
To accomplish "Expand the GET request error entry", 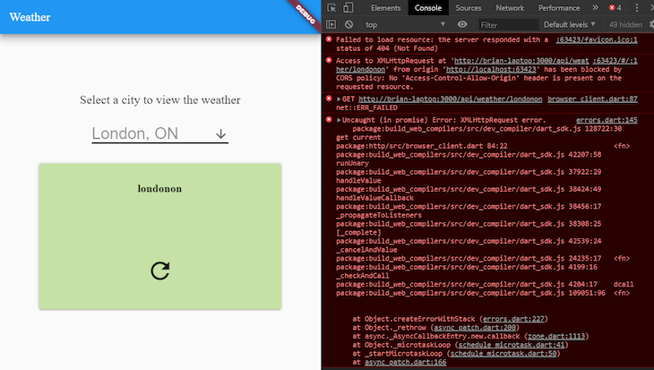I will click(x=340, y=99).
